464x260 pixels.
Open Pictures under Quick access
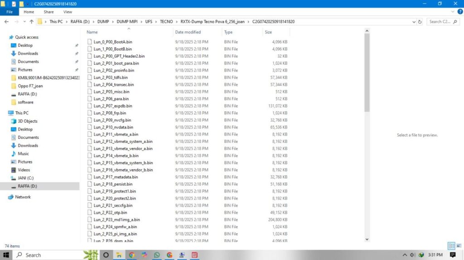25,70
